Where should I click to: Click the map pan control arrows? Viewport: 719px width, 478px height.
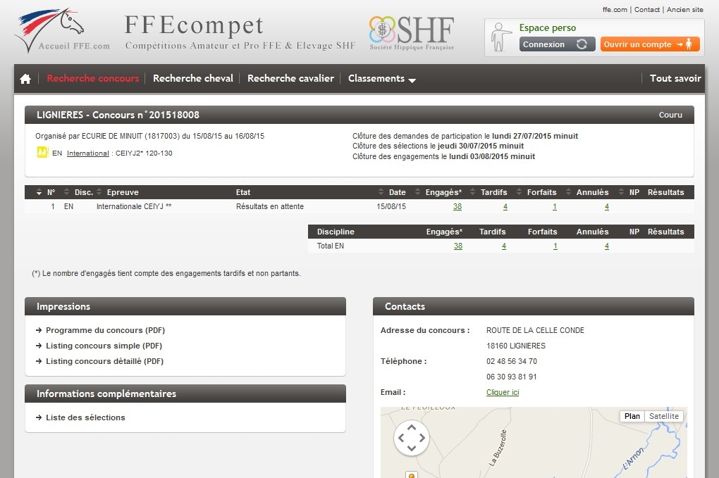pos(412,438)
